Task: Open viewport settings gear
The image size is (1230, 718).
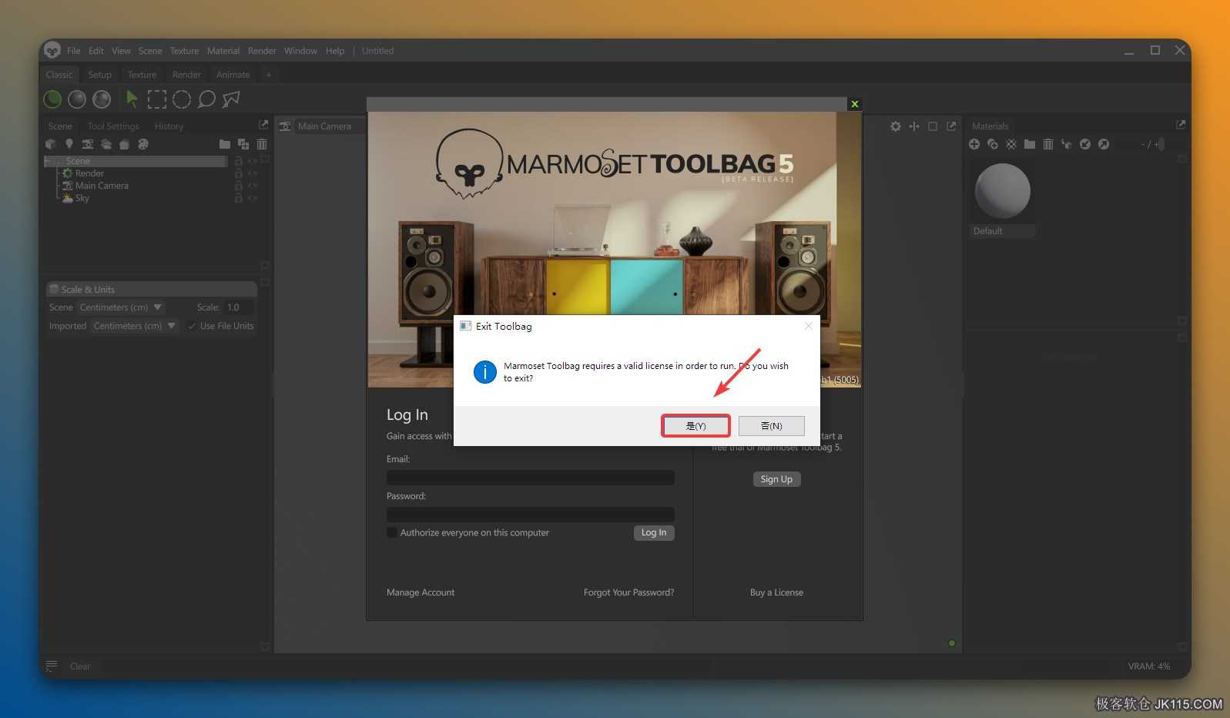Action: click(896, 126)
